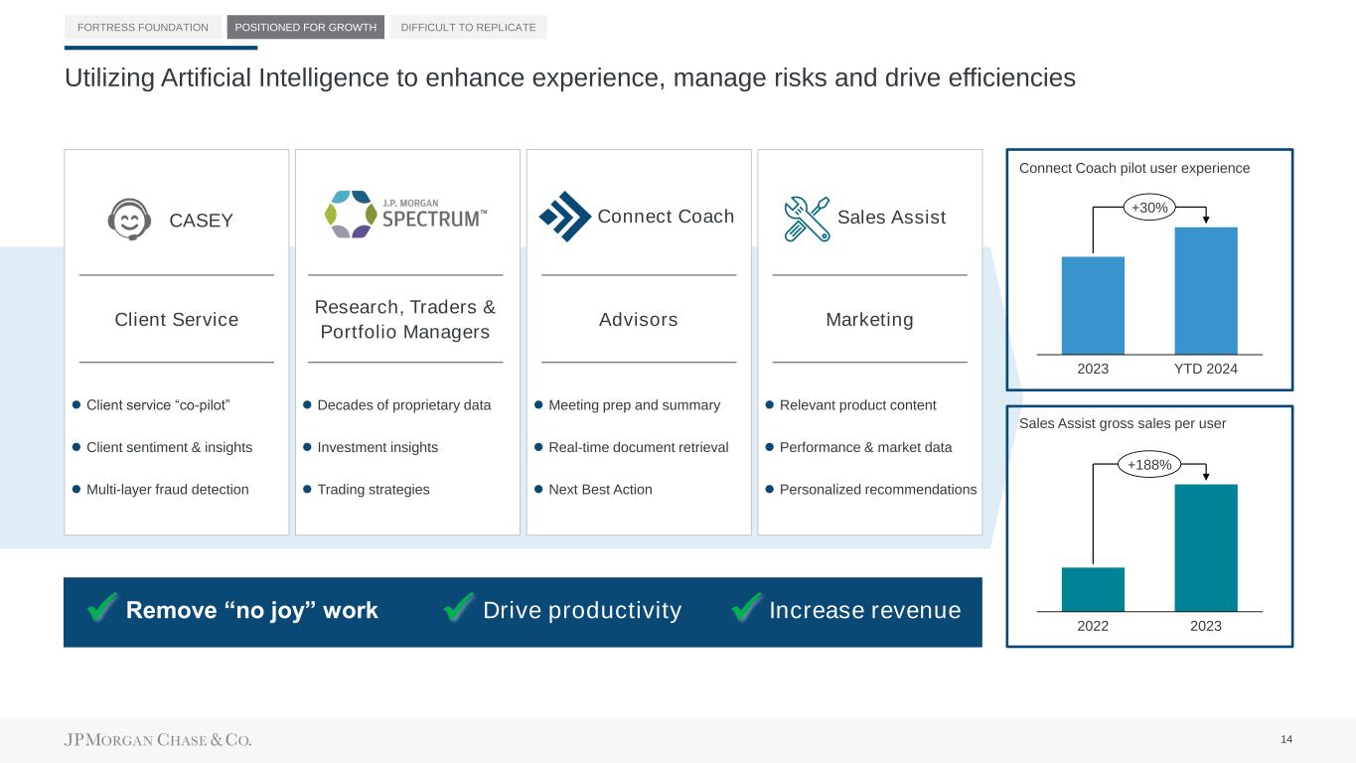The height and width of the screenshot is (763, 1356).
Task: Click the 2023 bar in Sales Assist chart
Action: pos(1206,547)
